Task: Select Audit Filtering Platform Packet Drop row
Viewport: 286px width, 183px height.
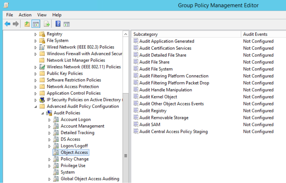Action: click(174, 83)
